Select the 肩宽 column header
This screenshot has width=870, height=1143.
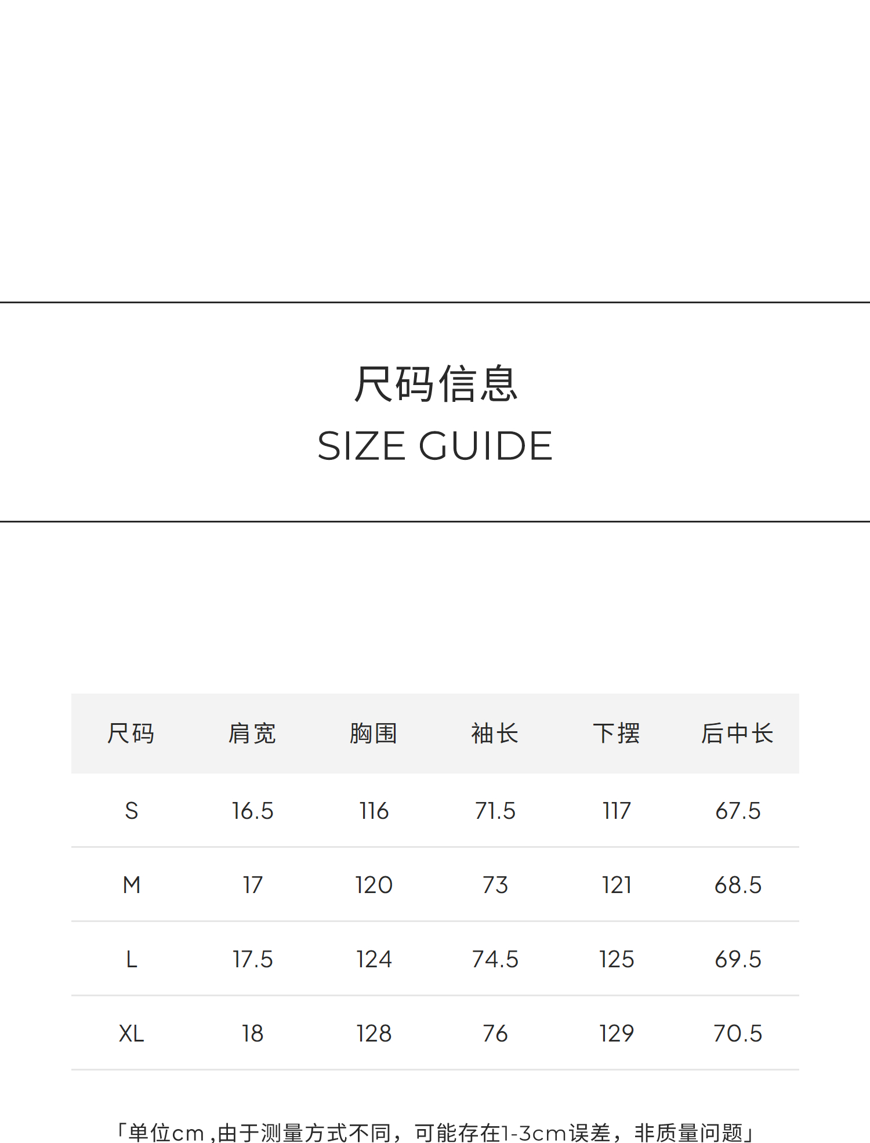pos(252,734)
